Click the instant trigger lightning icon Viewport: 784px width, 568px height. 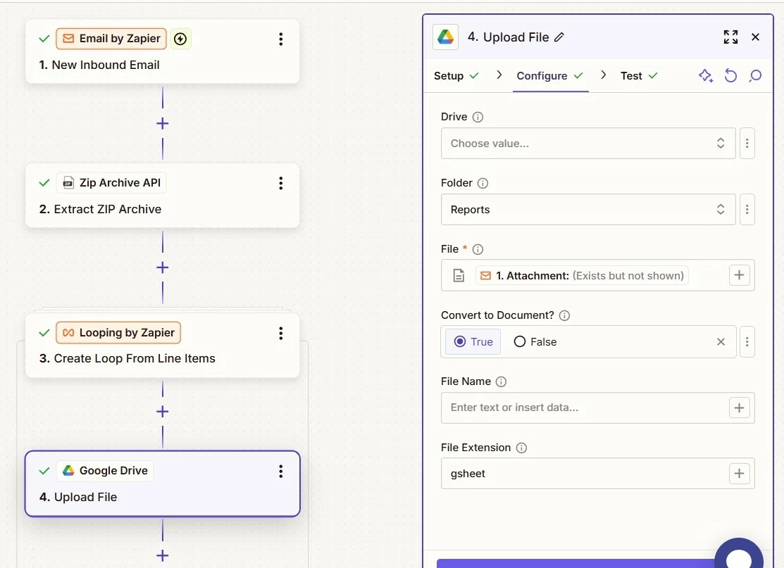[180, 39]
